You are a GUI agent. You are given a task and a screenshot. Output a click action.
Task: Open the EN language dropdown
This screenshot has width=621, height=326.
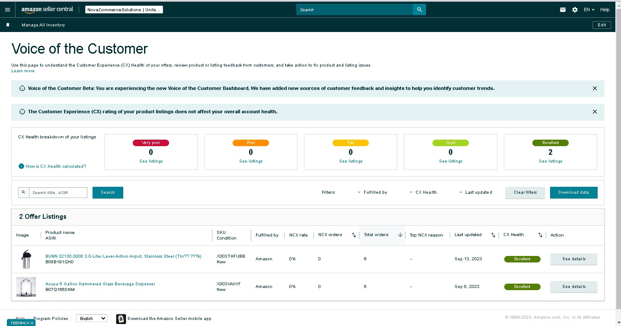tap(589, 10)
